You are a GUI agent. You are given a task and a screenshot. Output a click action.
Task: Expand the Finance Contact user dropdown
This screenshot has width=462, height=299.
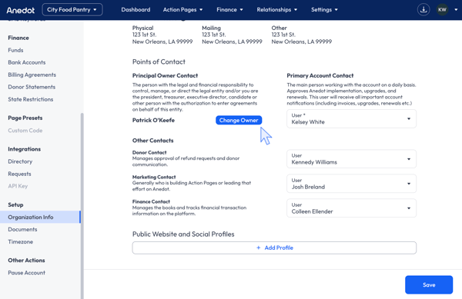pyautogui.click(x=351, y=208)
